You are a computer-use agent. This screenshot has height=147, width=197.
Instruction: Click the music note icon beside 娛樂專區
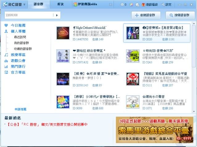pos(6,55)
